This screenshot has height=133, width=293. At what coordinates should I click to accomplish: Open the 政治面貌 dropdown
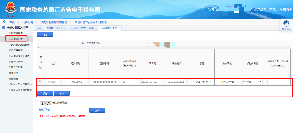click(x=227, y=82)
